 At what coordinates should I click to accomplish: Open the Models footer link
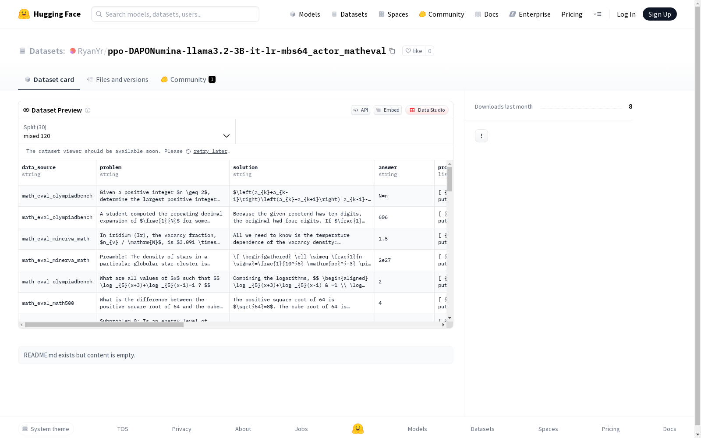(x=418, y=429)
